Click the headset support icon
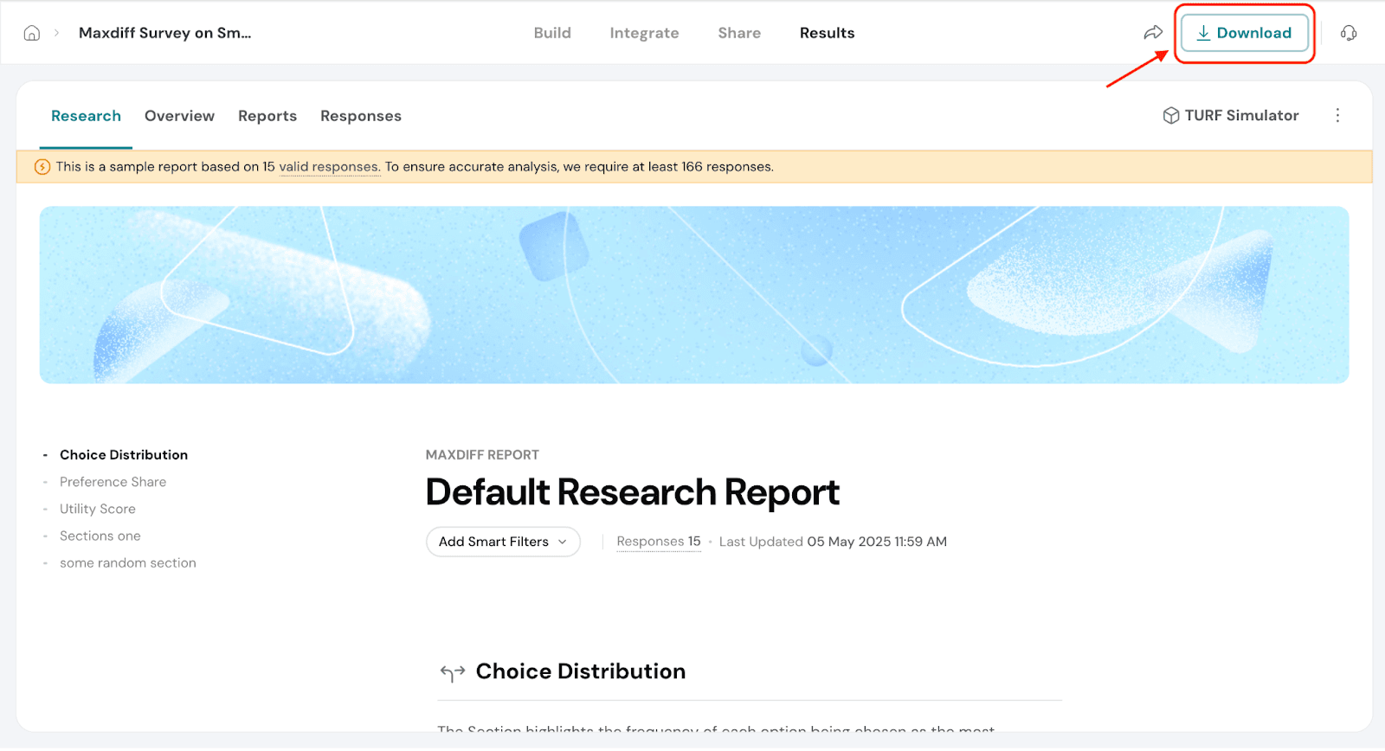This screenshot has height=751, width=1385. [x=1349, y=33]
